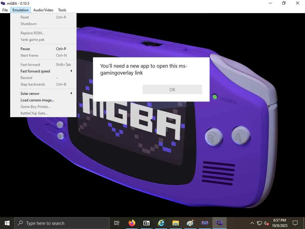Restore down the mGBA window

(284, 3)
